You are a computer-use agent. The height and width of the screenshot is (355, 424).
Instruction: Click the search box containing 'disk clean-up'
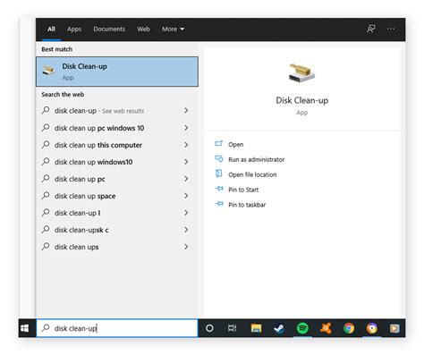117,328
